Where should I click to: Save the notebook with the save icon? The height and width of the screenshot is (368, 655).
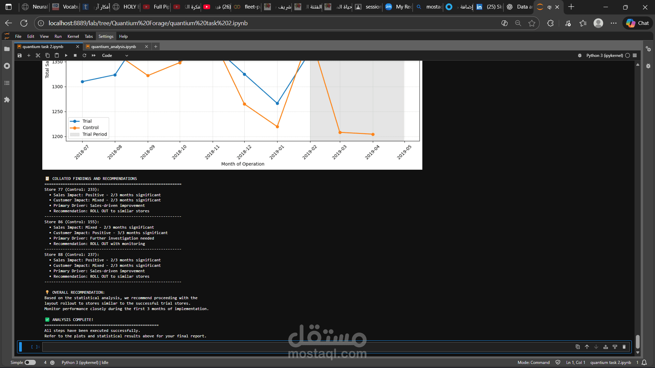tap(19, 56)
